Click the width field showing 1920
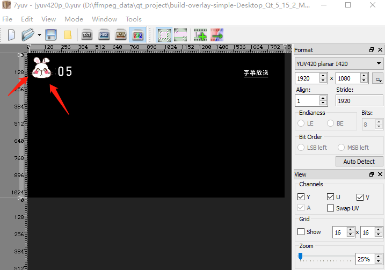Screen dimensions: 385x270 click(x=307, y=78)
